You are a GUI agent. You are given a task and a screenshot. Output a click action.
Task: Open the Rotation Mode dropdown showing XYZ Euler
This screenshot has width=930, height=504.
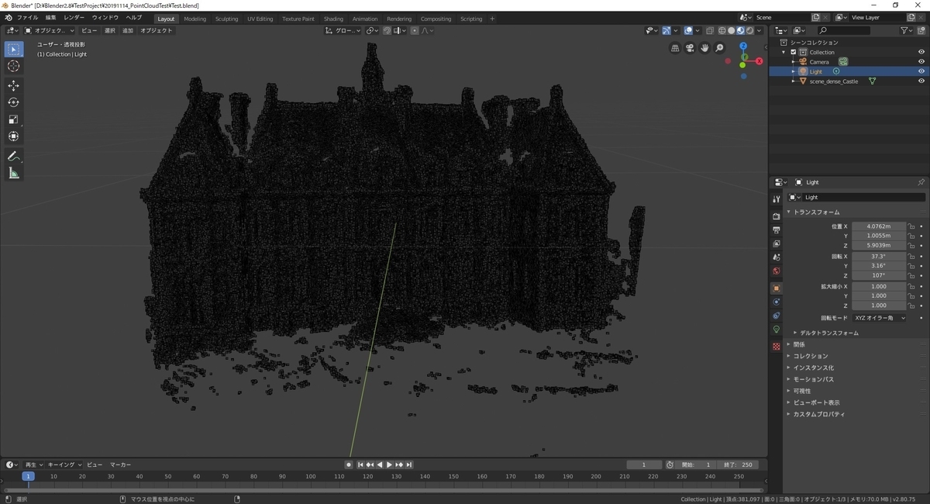880,317
